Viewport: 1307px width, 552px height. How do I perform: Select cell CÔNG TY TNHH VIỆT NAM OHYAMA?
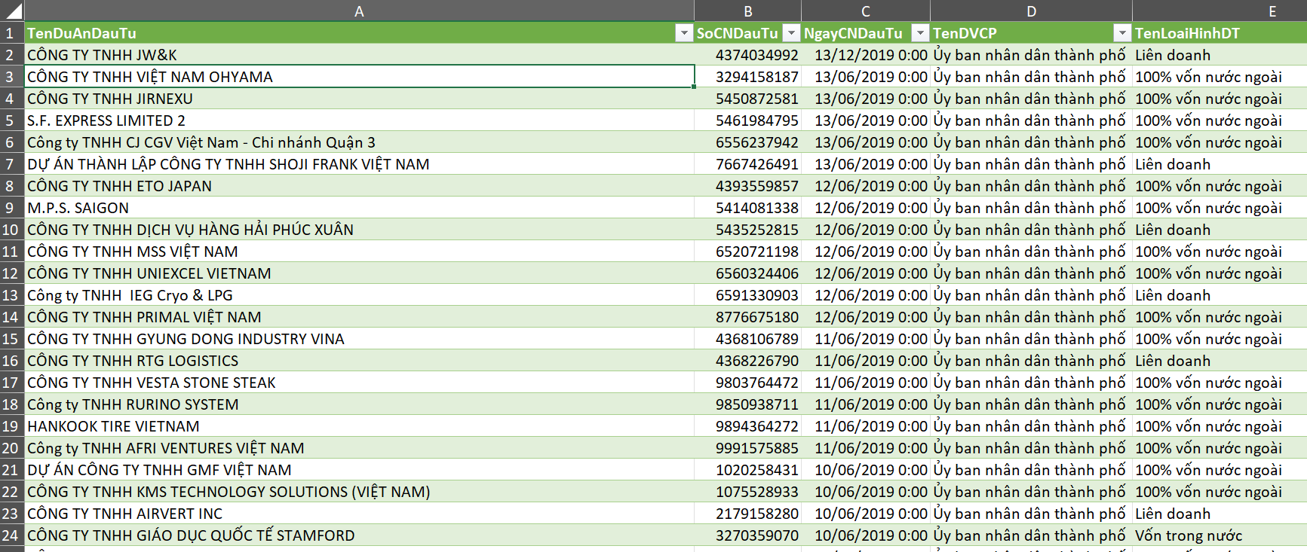[359, 77]
